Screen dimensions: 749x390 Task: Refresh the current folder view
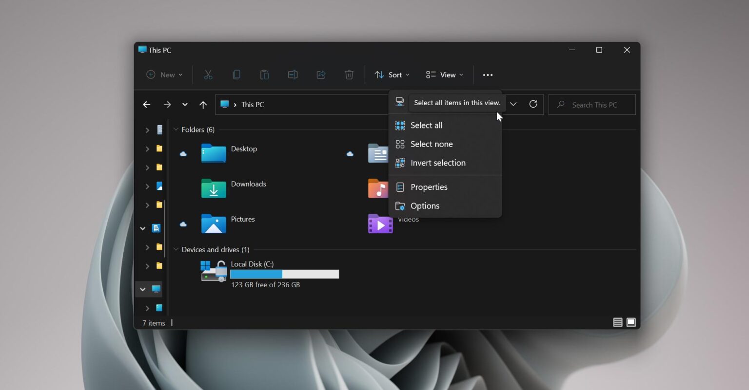point(533,104)
